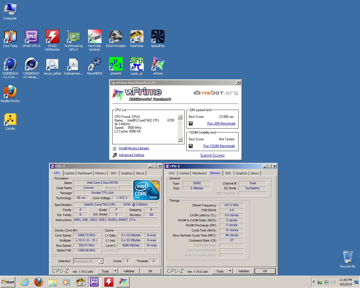Launch MaxxMEM2 desktop shortcut
This screenshot has width=360, height=288.
pos(94,66)
